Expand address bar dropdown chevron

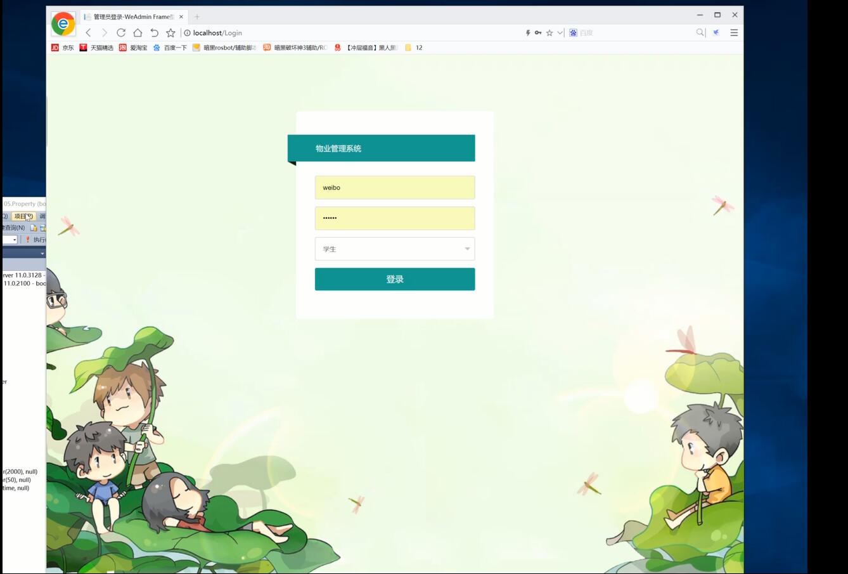click(x=560, y=33)
